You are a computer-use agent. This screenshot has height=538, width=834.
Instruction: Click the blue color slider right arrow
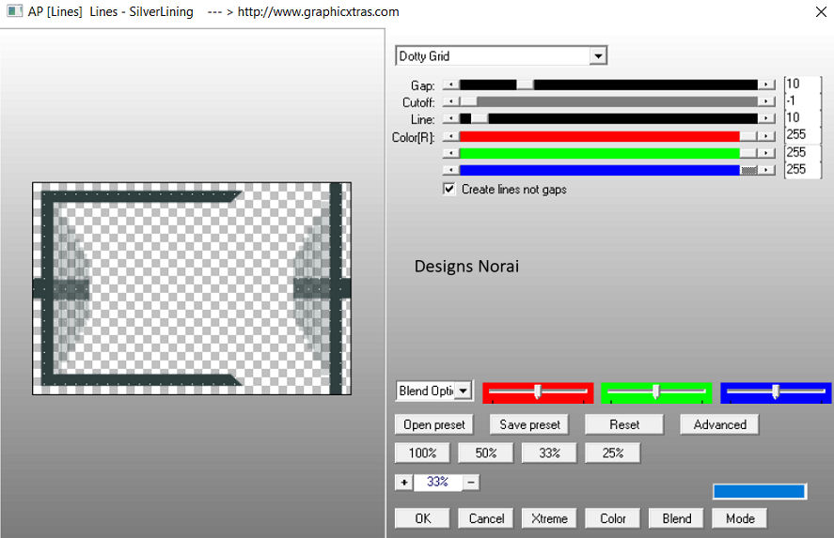pos(766,170)
